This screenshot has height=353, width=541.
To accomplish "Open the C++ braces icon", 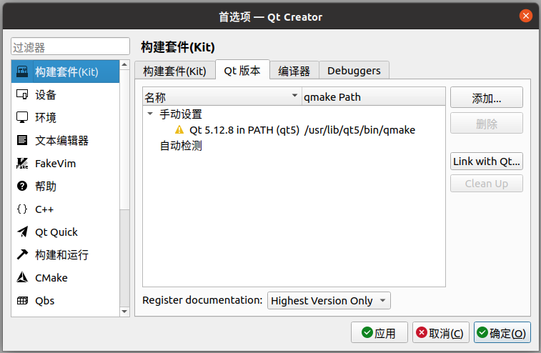I will click(x=22, y=209).
